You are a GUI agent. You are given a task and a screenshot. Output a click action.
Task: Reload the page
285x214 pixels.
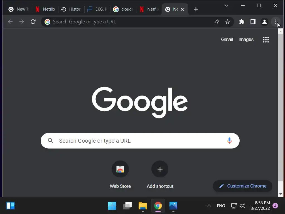pyautogui.click(x=33, y=22)
